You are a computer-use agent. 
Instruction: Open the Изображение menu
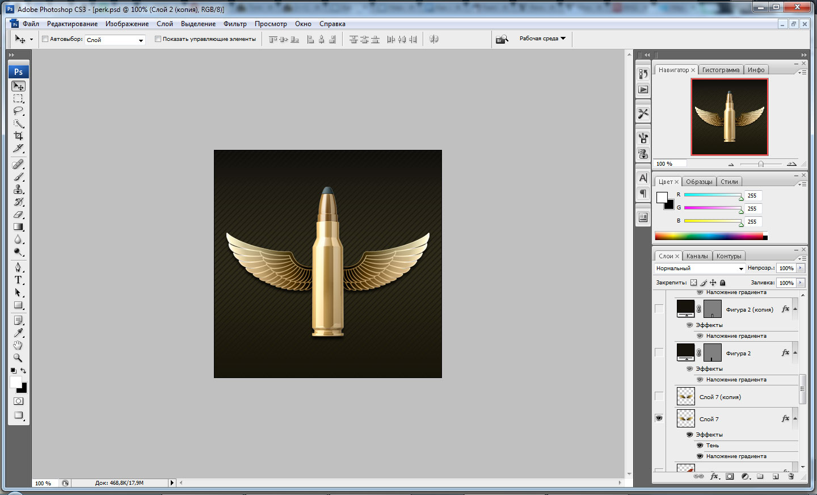click(x=127, y=24)
